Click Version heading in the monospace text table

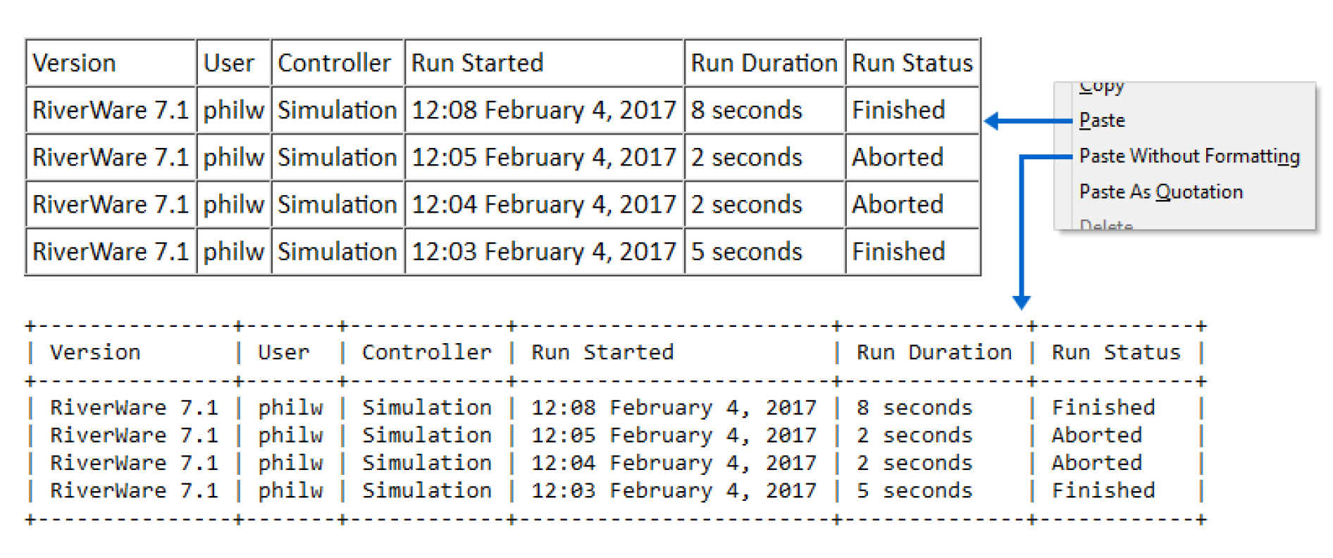pyautogui.click(x=95, y=352)
